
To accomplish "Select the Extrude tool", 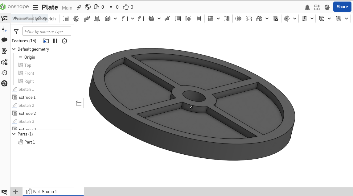I will point(66,19).
